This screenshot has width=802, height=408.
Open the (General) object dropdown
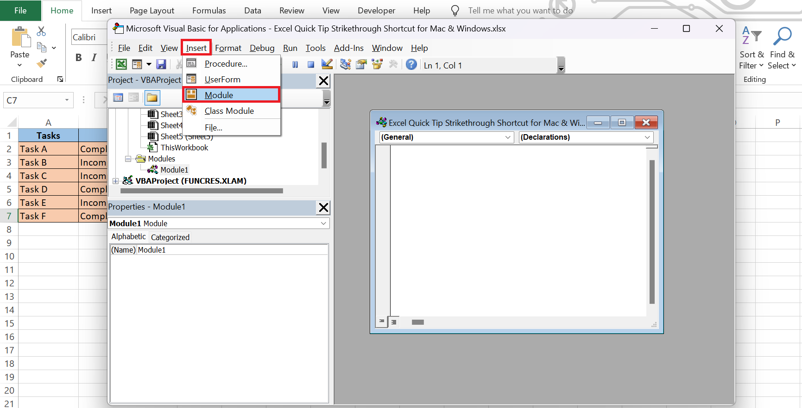pos(508,137)
